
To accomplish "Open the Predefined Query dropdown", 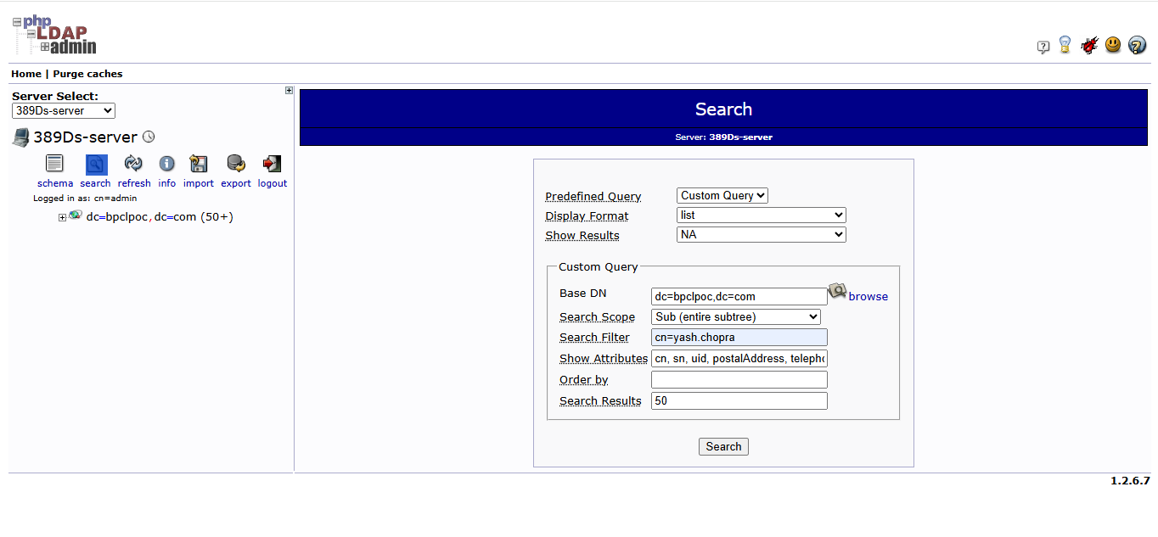I will (x=722, y=195).
